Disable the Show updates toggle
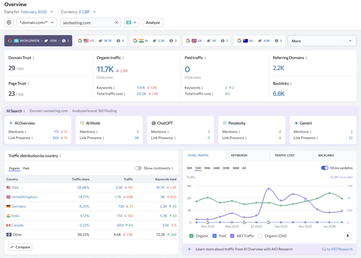 [x=324, y=168]
